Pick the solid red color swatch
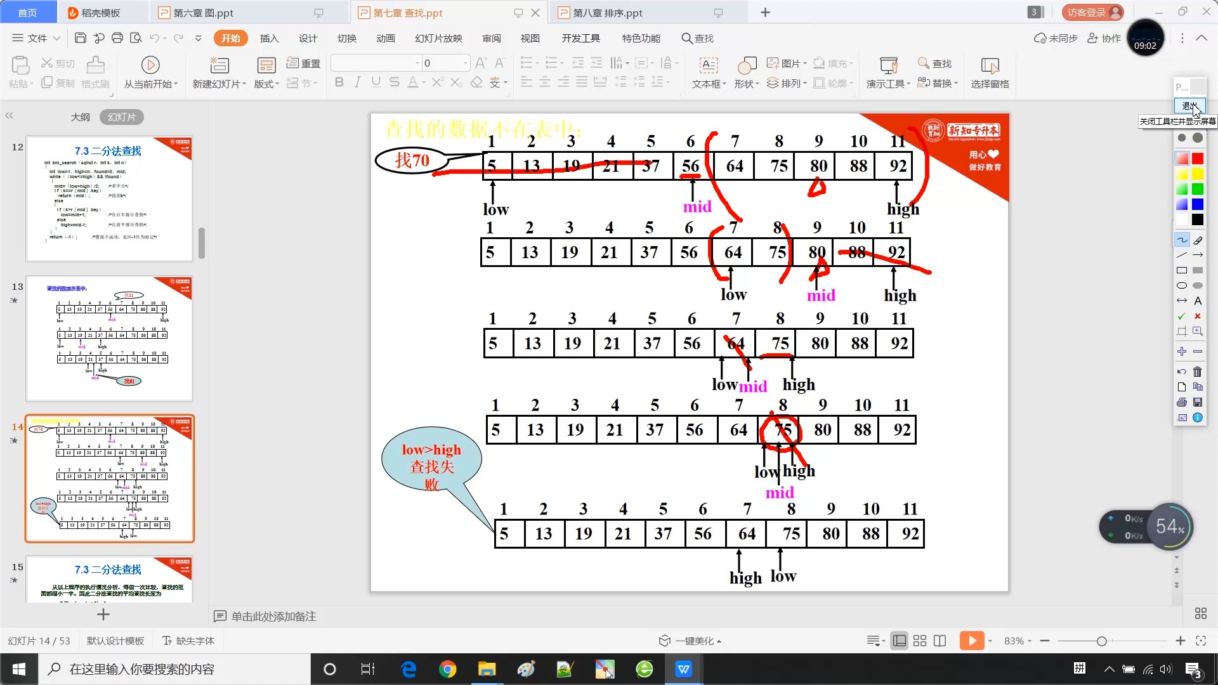 [x=1198, y=159]
